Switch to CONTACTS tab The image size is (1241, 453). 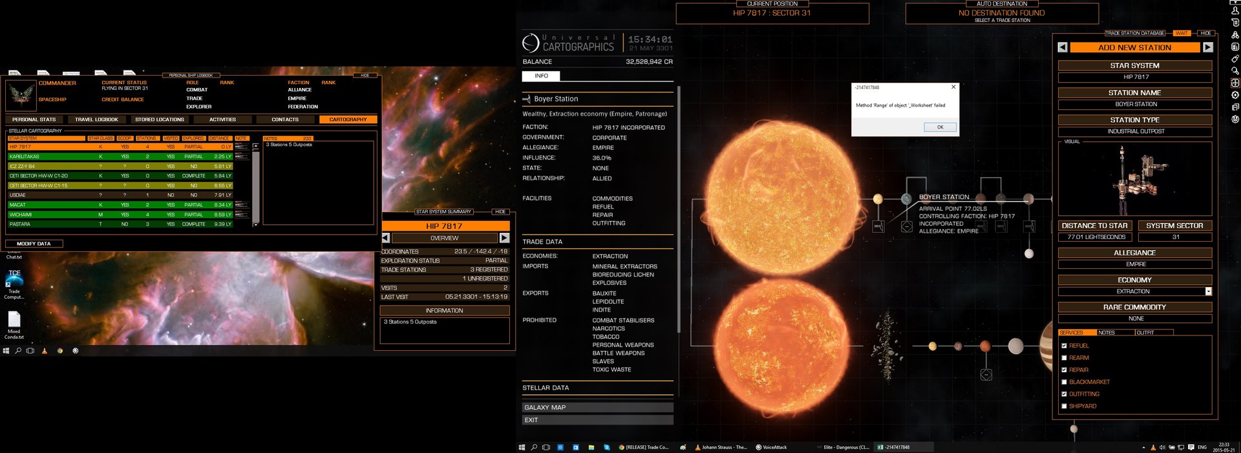(x=285, y=120)
